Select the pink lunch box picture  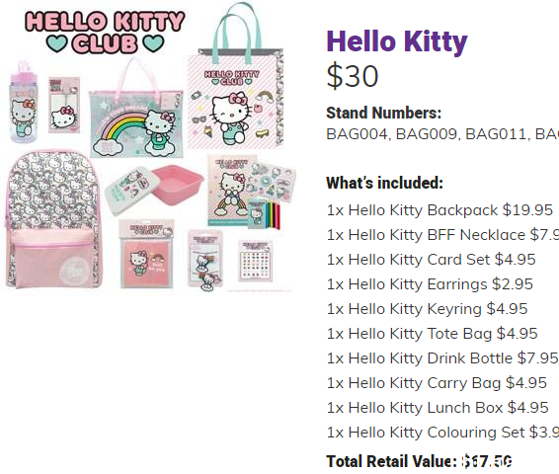click(x=154, y=189)
